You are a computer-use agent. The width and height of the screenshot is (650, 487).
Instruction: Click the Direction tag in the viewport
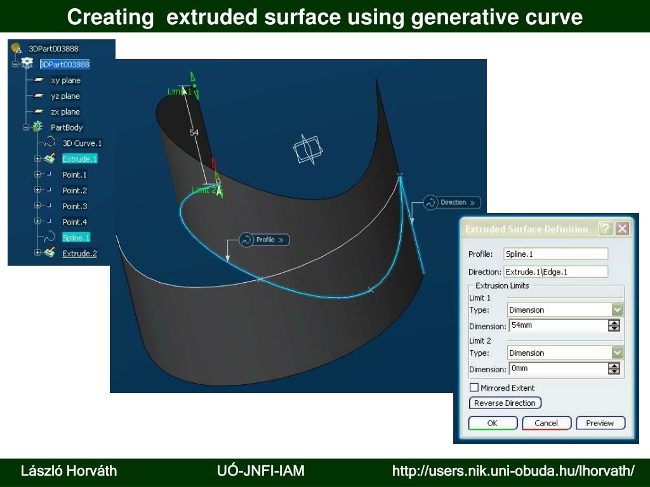click(x=452, y=202)
